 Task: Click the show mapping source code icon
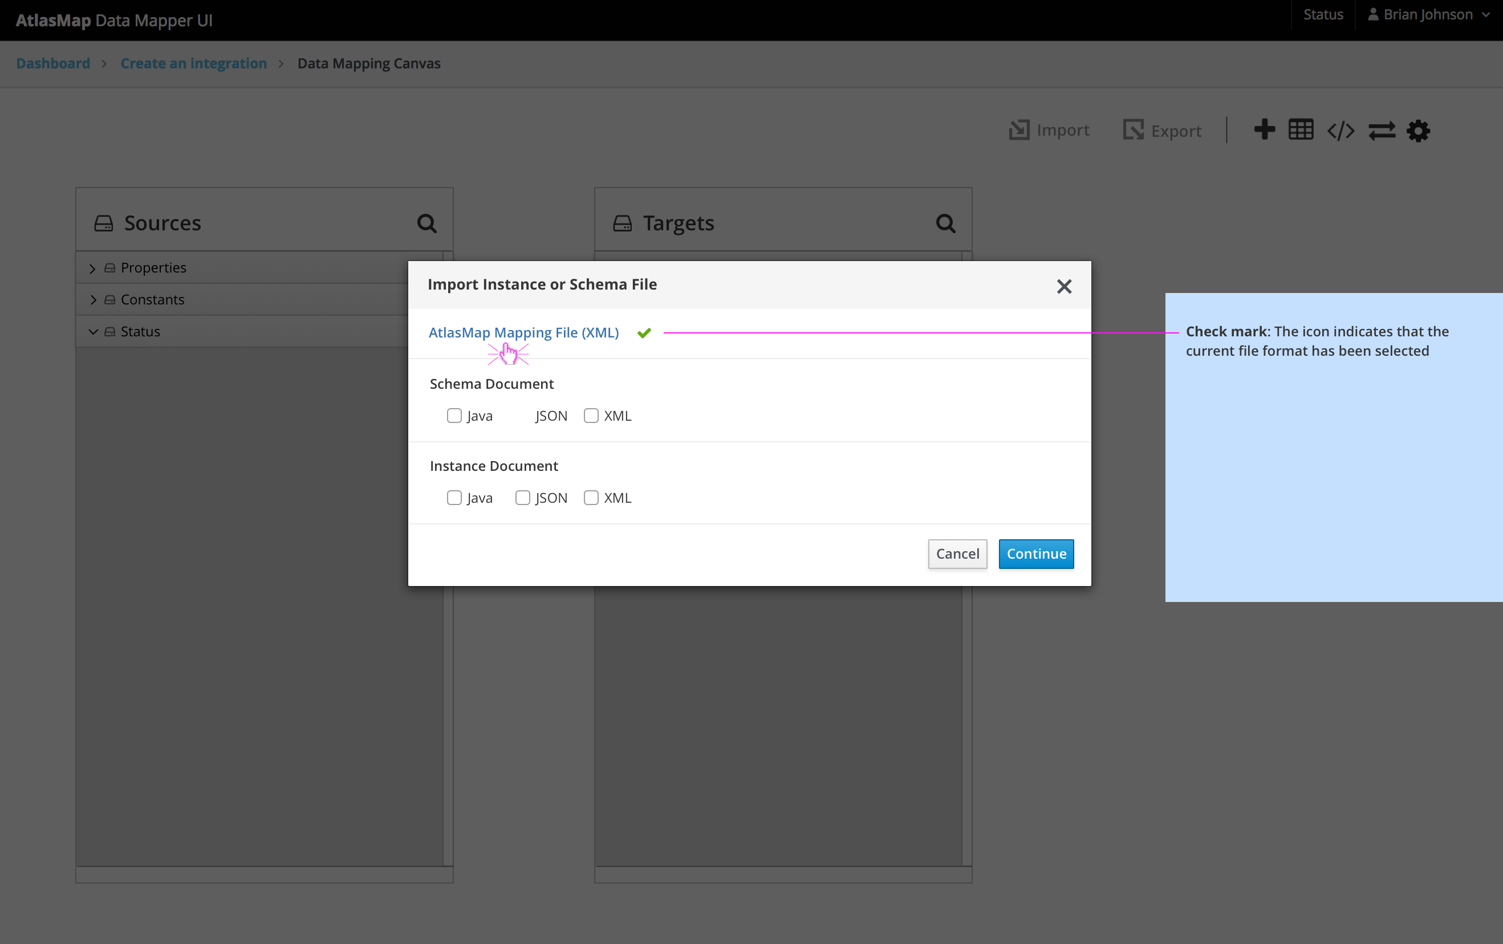[1340, 130]
